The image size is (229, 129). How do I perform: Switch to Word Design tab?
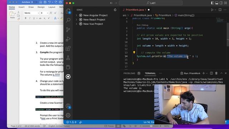click(41, 7)
